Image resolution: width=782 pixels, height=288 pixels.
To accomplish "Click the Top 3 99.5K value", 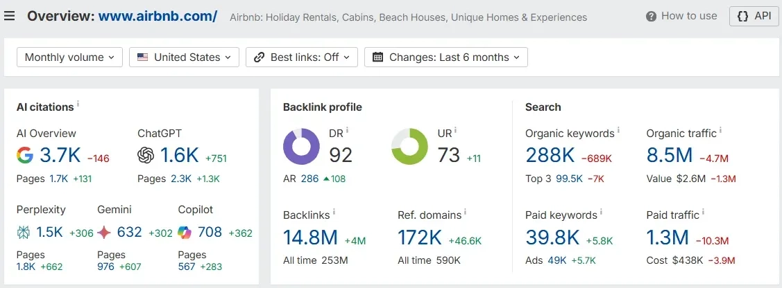I will [569, 179].
